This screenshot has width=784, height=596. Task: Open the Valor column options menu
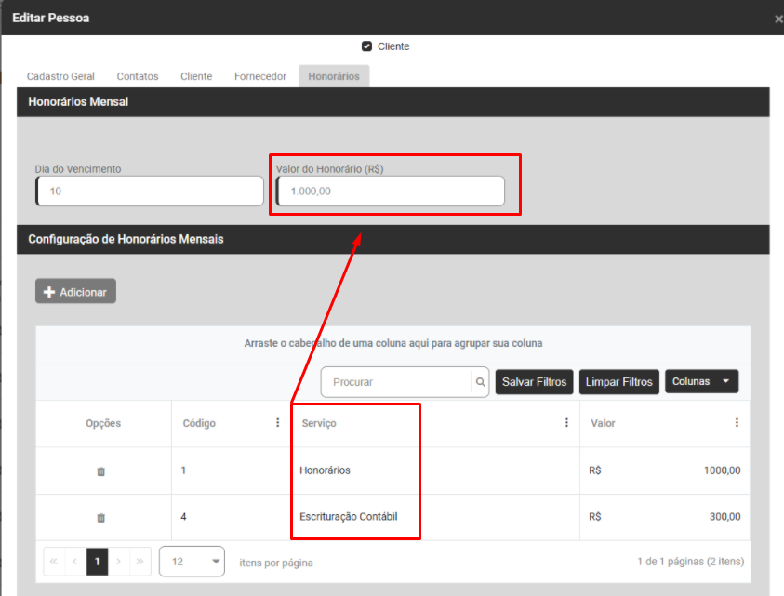pyautogui.click(x=737, y=423)
